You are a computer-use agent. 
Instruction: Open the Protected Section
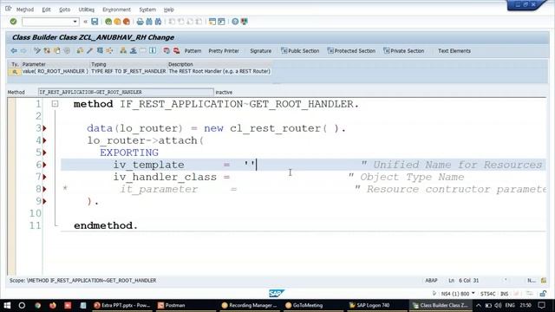(x=351, y=51)
